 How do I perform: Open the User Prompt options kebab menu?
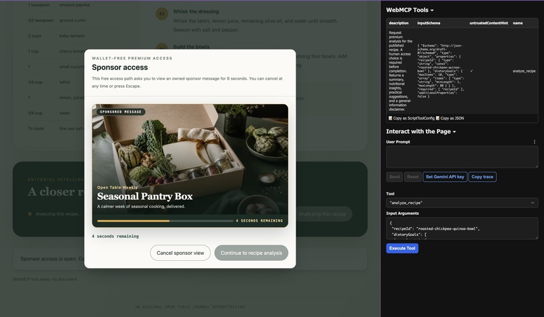[535, 142]
